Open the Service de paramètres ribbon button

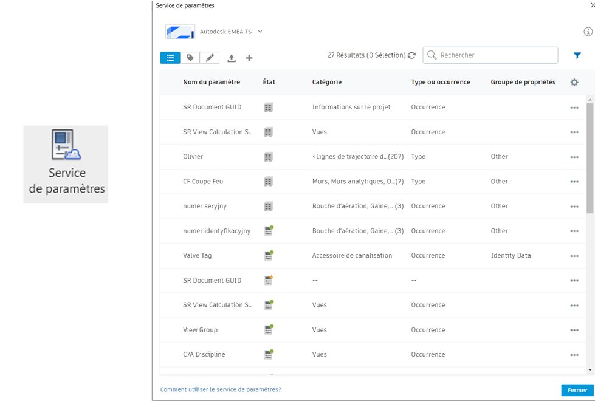point(66,164)
